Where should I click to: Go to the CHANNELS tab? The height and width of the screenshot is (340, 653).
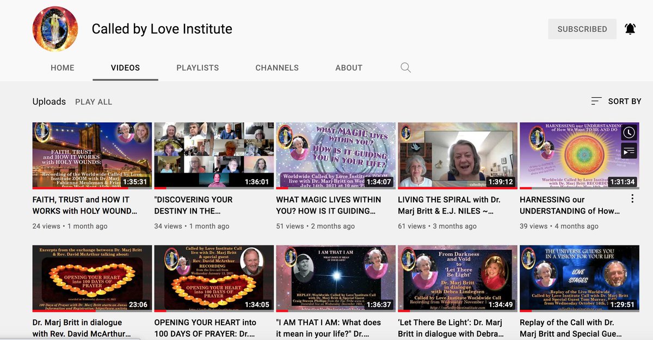point(277,68)
